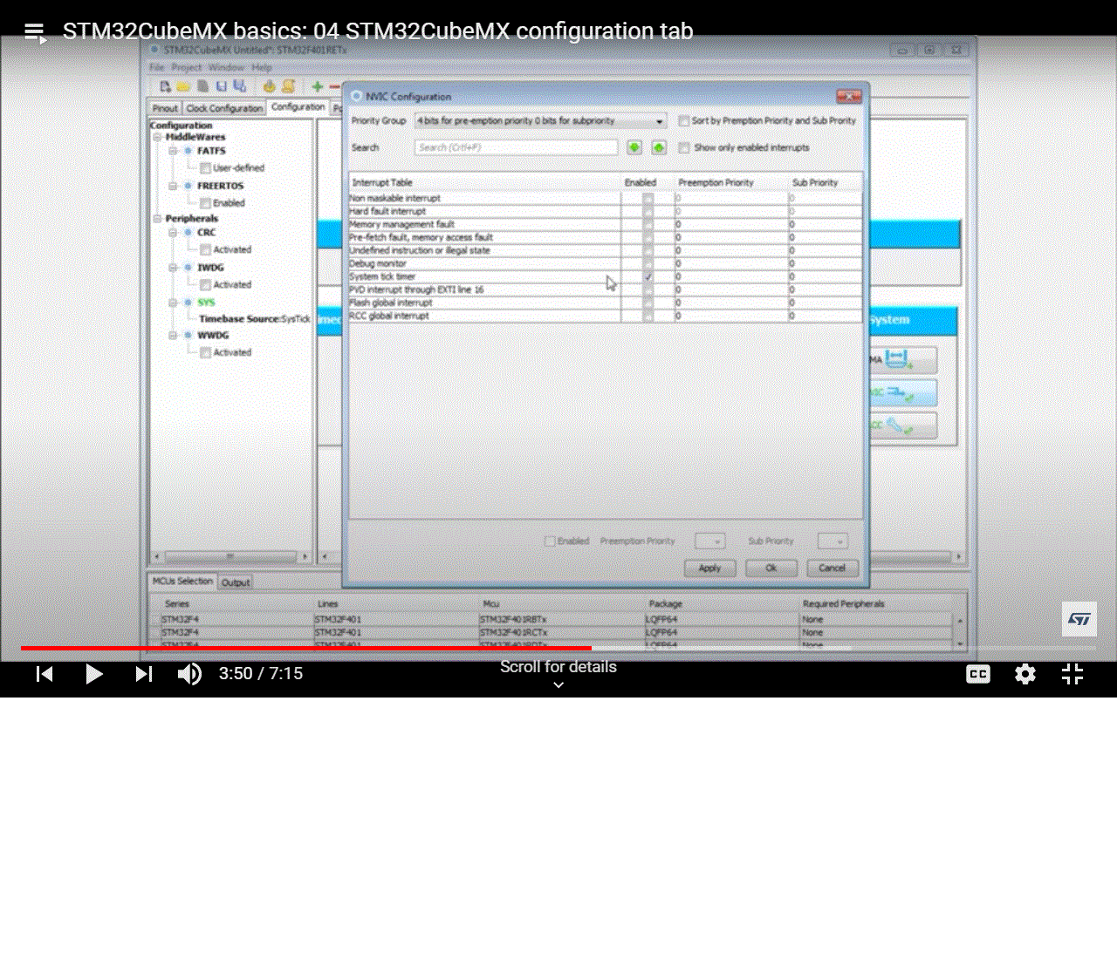Switch to the Clock Configuration tab

pyautogui.click(x=224, y=108)
